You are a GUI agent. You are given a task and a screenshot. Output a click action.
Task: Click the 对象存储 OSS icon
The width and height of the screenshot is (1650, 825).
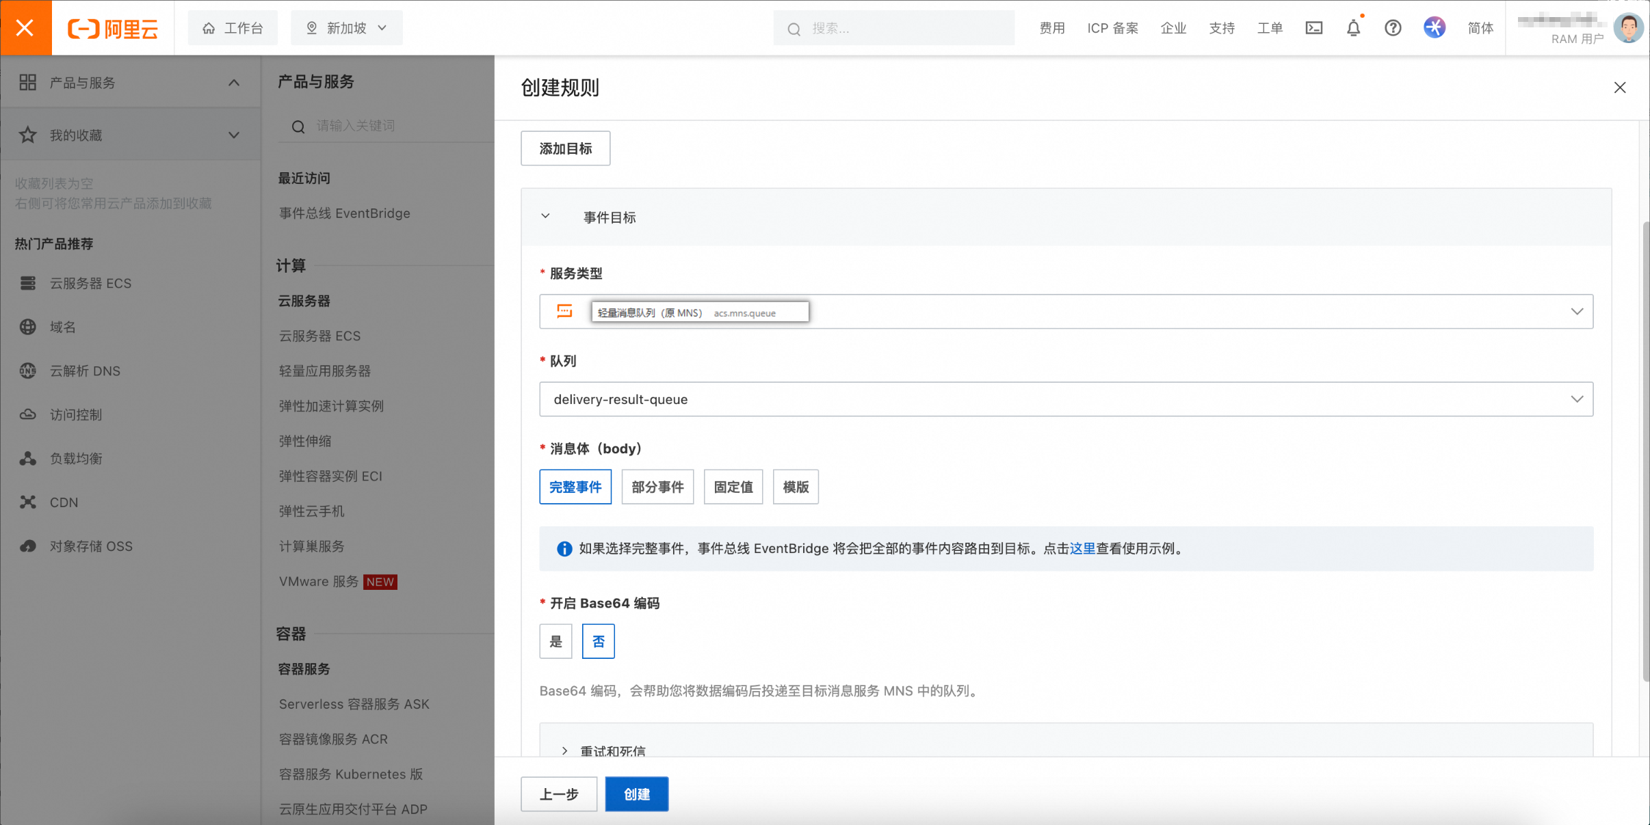click(x=27, y=546)
